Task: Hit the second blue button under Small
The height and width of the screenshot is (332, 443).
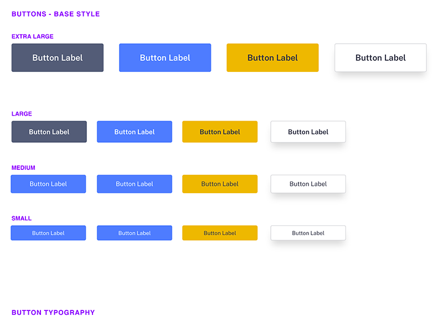Action: (135, 233)
